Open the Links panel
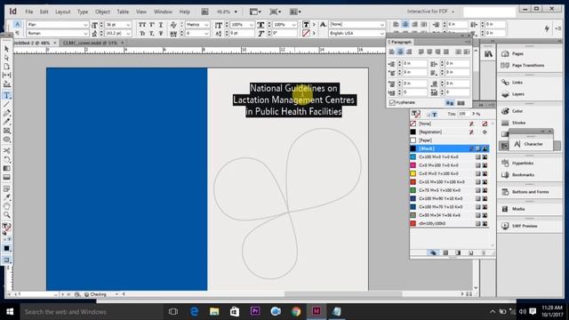The height and width of the screenshot is (320, 569). [517, 83]
